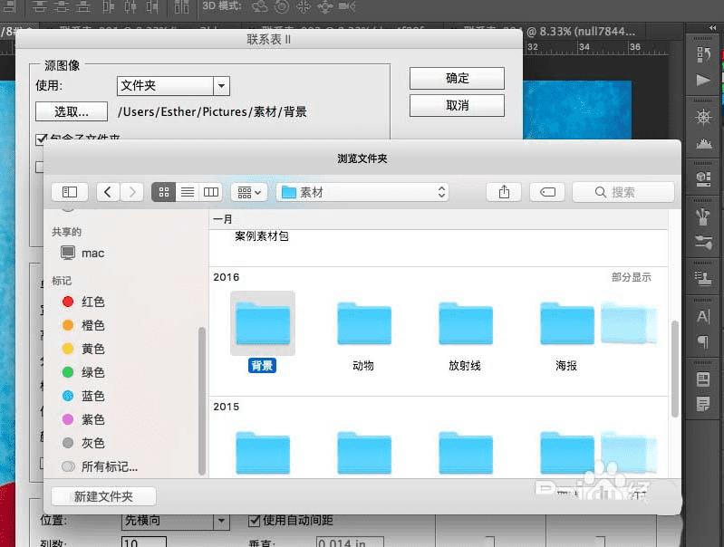Click the 新建文件夹 button
Viewport: 724px width, 547px height.
[103, 496]
